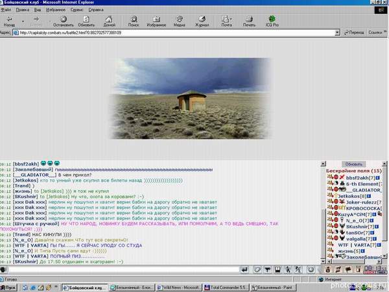Expand hidden quick launch icons chevron
The image size is (389, 292).
[x=56, y=287]
